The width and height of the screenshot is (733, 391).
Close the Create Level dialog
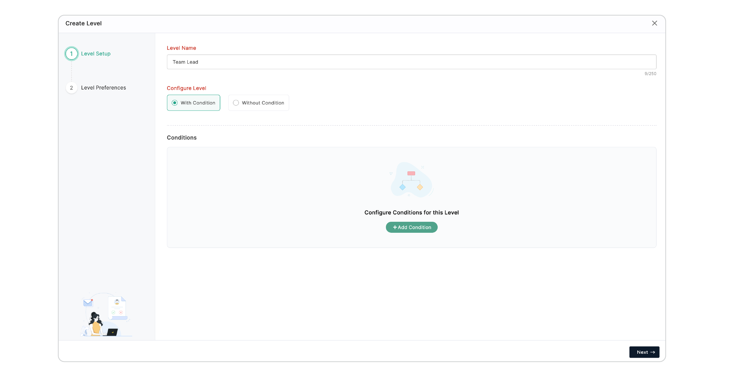point(654,23)
